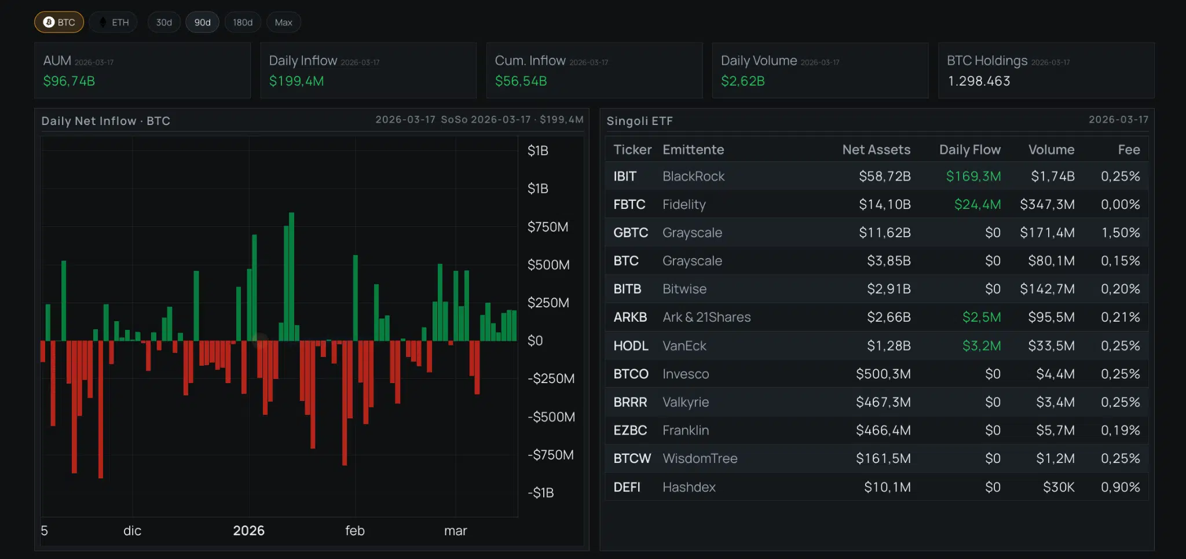Enable the 90d time range
Viewport: 1186px width, 559px height.
[202, 22]
